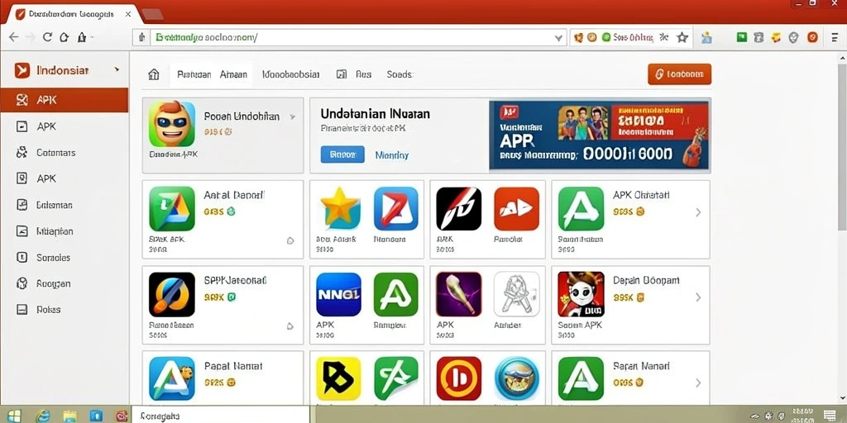Open the white sketch robot app icon
847x423 pixels.
click(x=516, y=294)
